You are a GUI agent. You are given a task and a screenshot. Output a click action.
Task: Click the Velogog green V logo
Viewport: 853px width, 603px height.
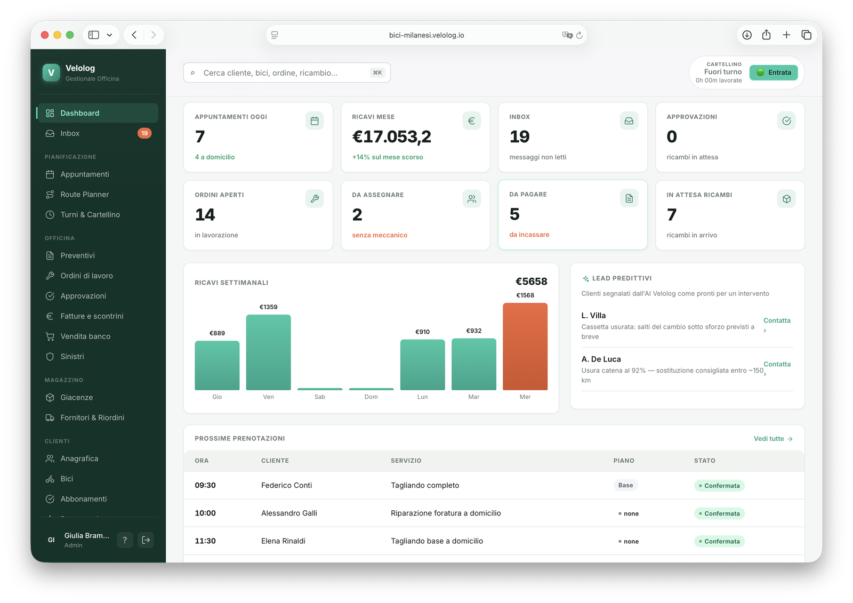51,73
